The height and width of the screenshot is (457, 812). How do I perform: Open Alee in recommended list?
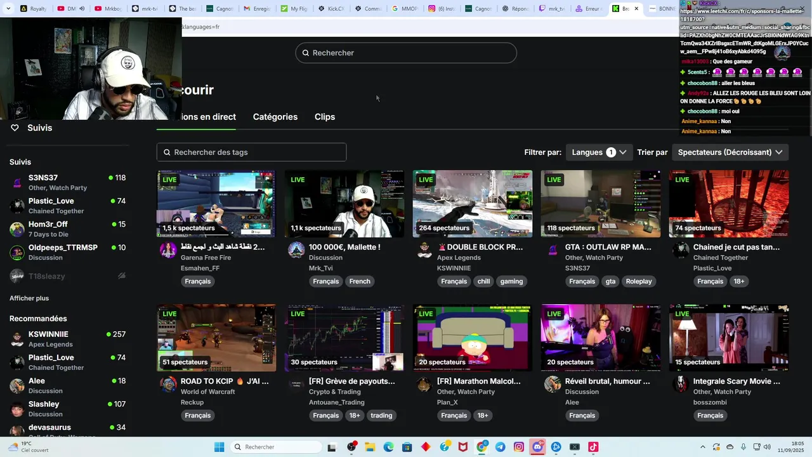[x=68, y=385]
